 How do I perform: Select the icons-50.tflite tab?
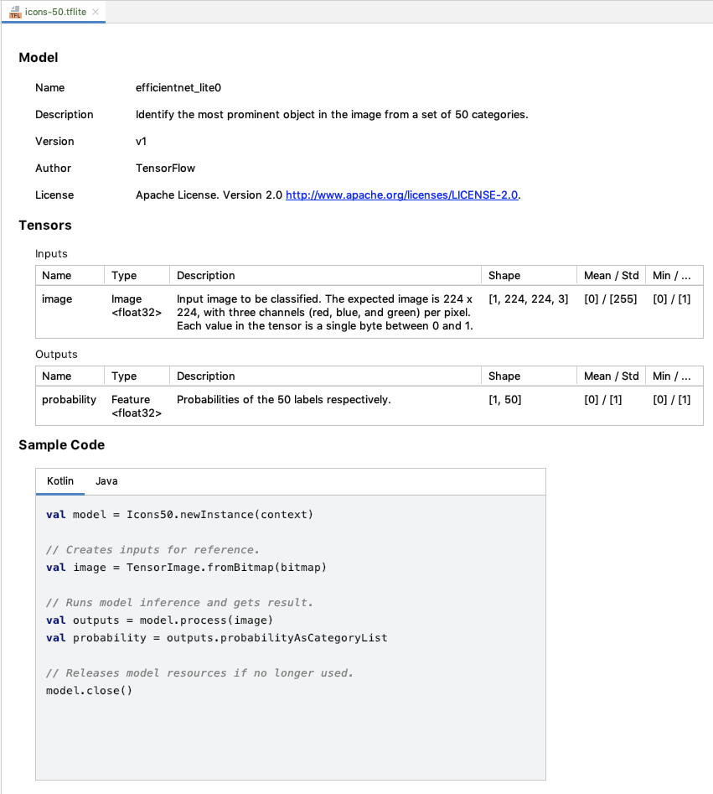coord(52,13)
